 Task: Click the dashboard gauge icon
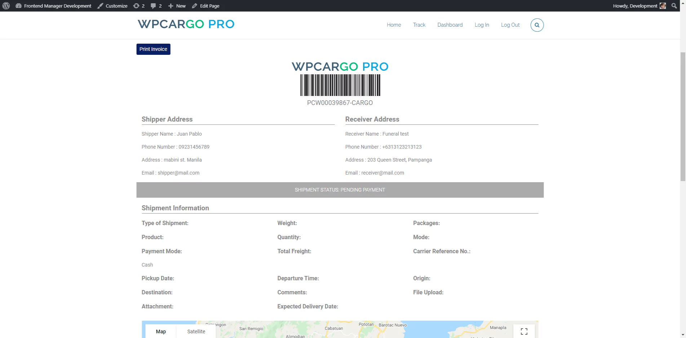click(x=18, y=6)
